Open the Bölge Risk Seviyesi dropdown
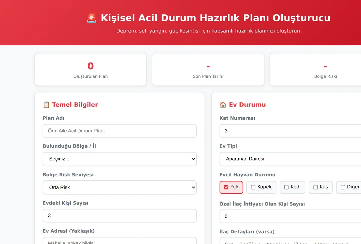Image resolution: width=361 pixels, height=244 pixels. [x=120, y=187]
